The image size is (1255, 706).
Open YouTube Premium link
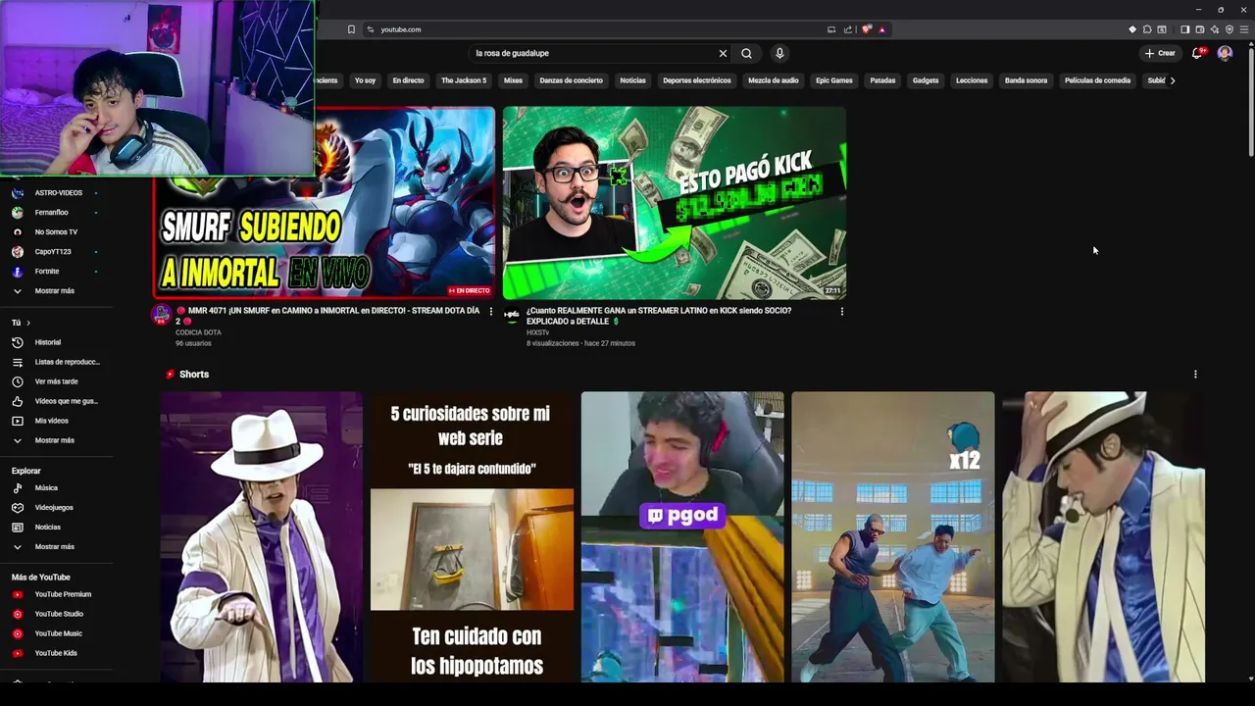[56, 594]
